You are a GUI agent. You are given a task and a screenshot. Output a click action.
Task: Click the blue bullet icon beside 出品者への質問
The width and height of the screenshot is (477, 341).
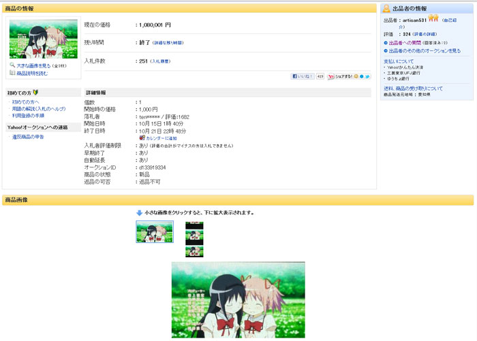(386, 42)
